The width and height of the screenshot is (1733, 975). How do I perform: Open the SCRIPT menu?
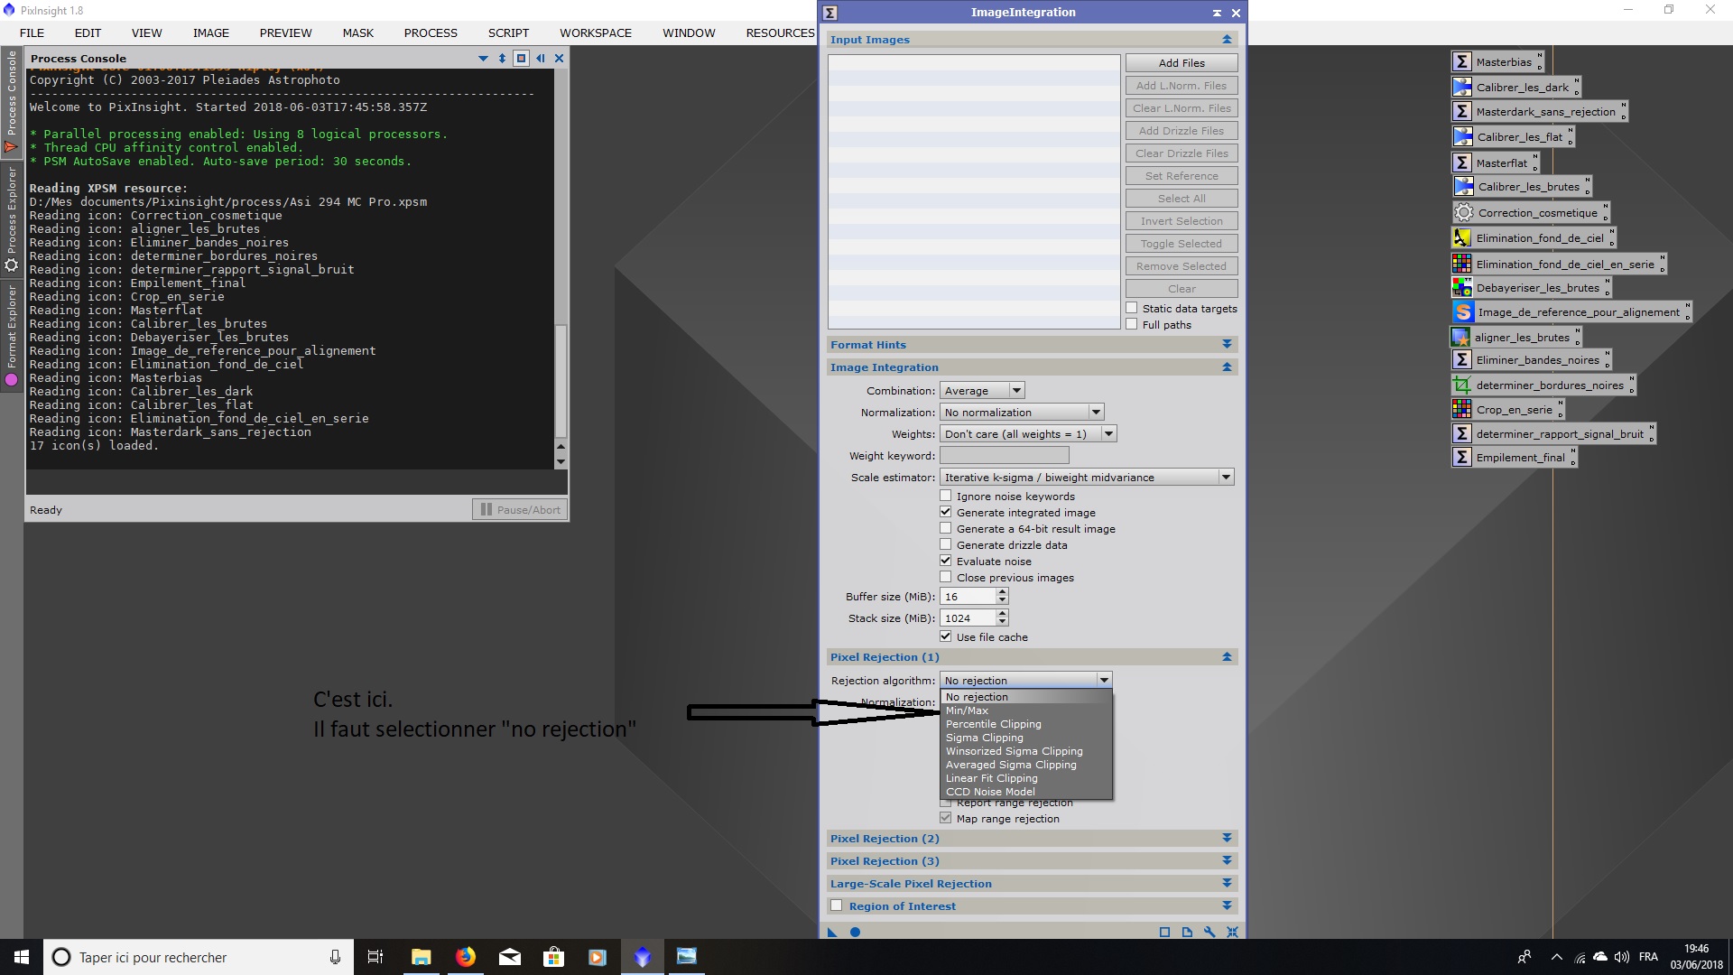pyautogui.click(x=508, y=32)
